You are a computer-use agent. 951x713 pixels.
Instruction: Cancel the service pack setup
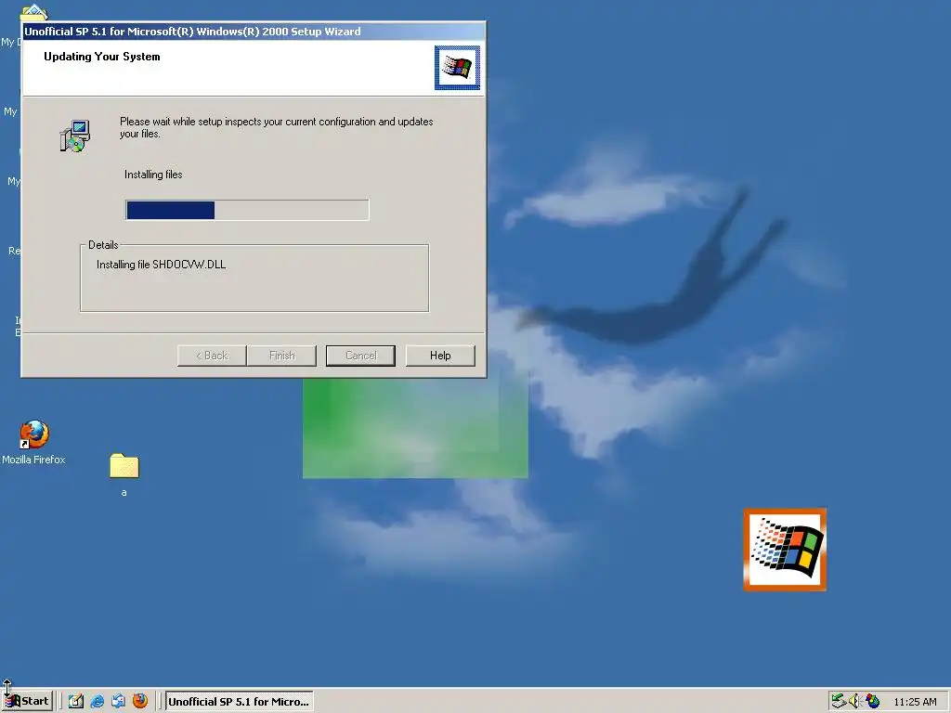tap(361, 356)
